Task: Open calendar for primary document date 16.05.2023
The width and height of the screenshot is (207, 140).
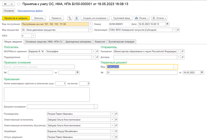Action: click(x=202, y=73)
